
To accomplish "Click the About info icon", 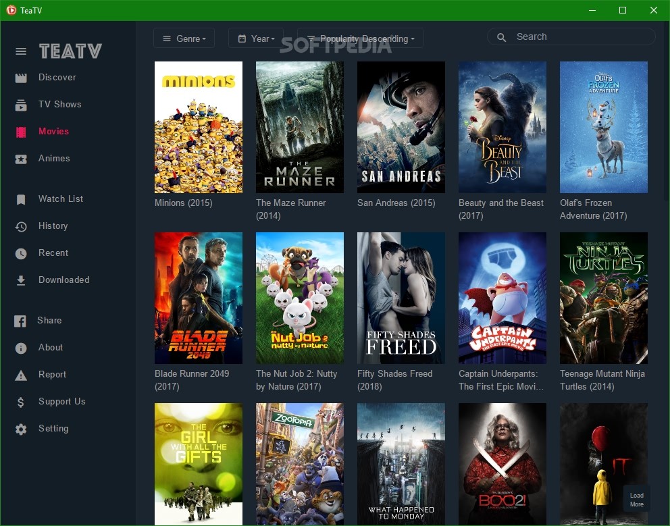I will click(x=21, y=348).
